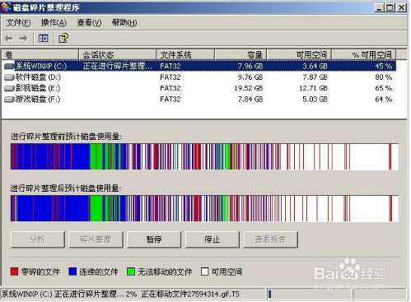Select the 软件磁盘 (D:) volume row
This screenshot has width=411, height=302.
point(200,77)
